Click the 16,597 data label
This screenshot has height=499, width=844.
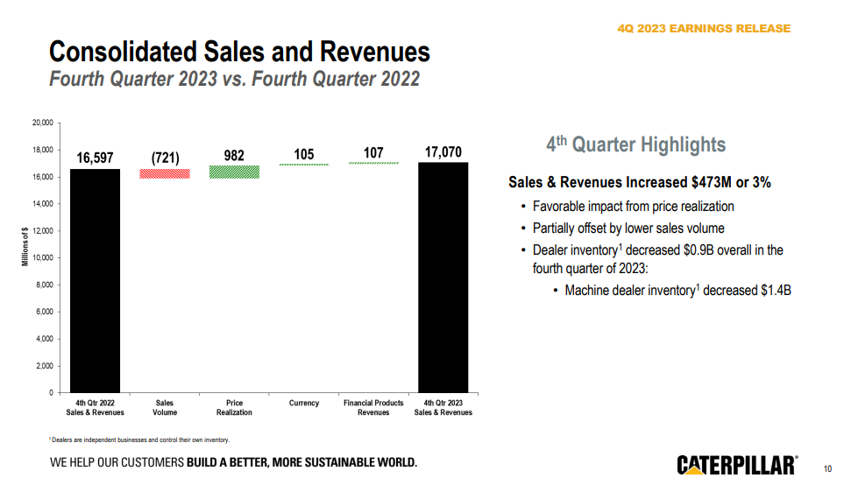pos(95,158)
